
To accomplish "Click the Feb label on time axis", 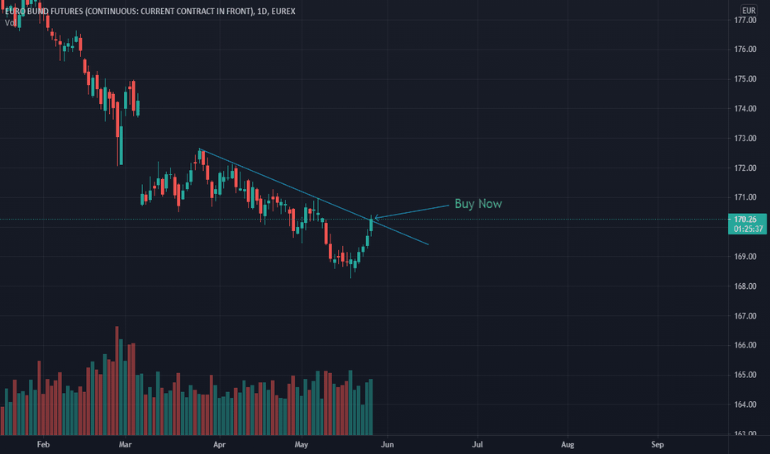I will tap(43, 445).
